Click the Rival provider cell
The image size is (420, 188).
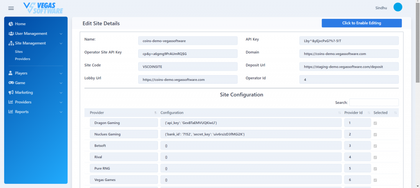tap(124, 157)
